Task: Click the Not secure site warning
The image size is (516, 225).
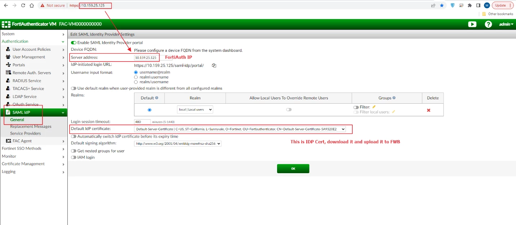Action: 53,5
